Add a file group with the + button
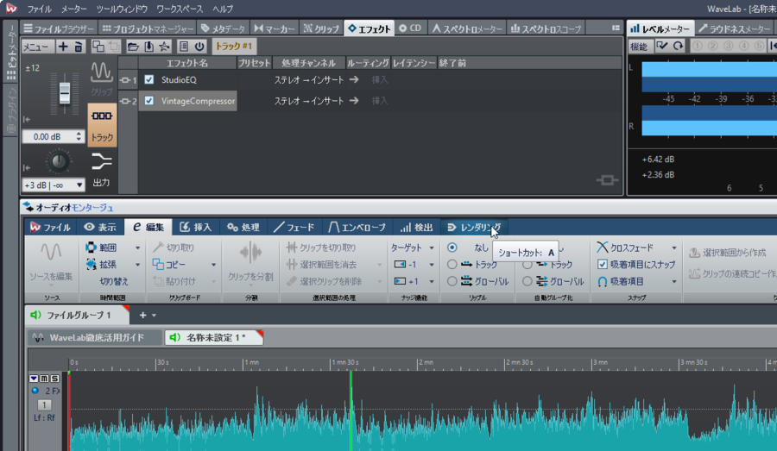 [x=142, y=315]
